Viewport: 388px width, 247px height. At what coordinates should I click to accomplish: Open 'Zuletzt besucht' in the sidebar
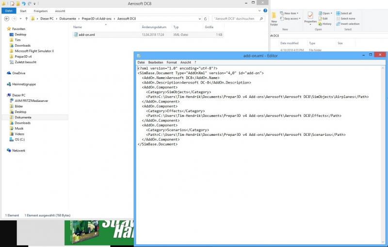[x=25, y=62]
